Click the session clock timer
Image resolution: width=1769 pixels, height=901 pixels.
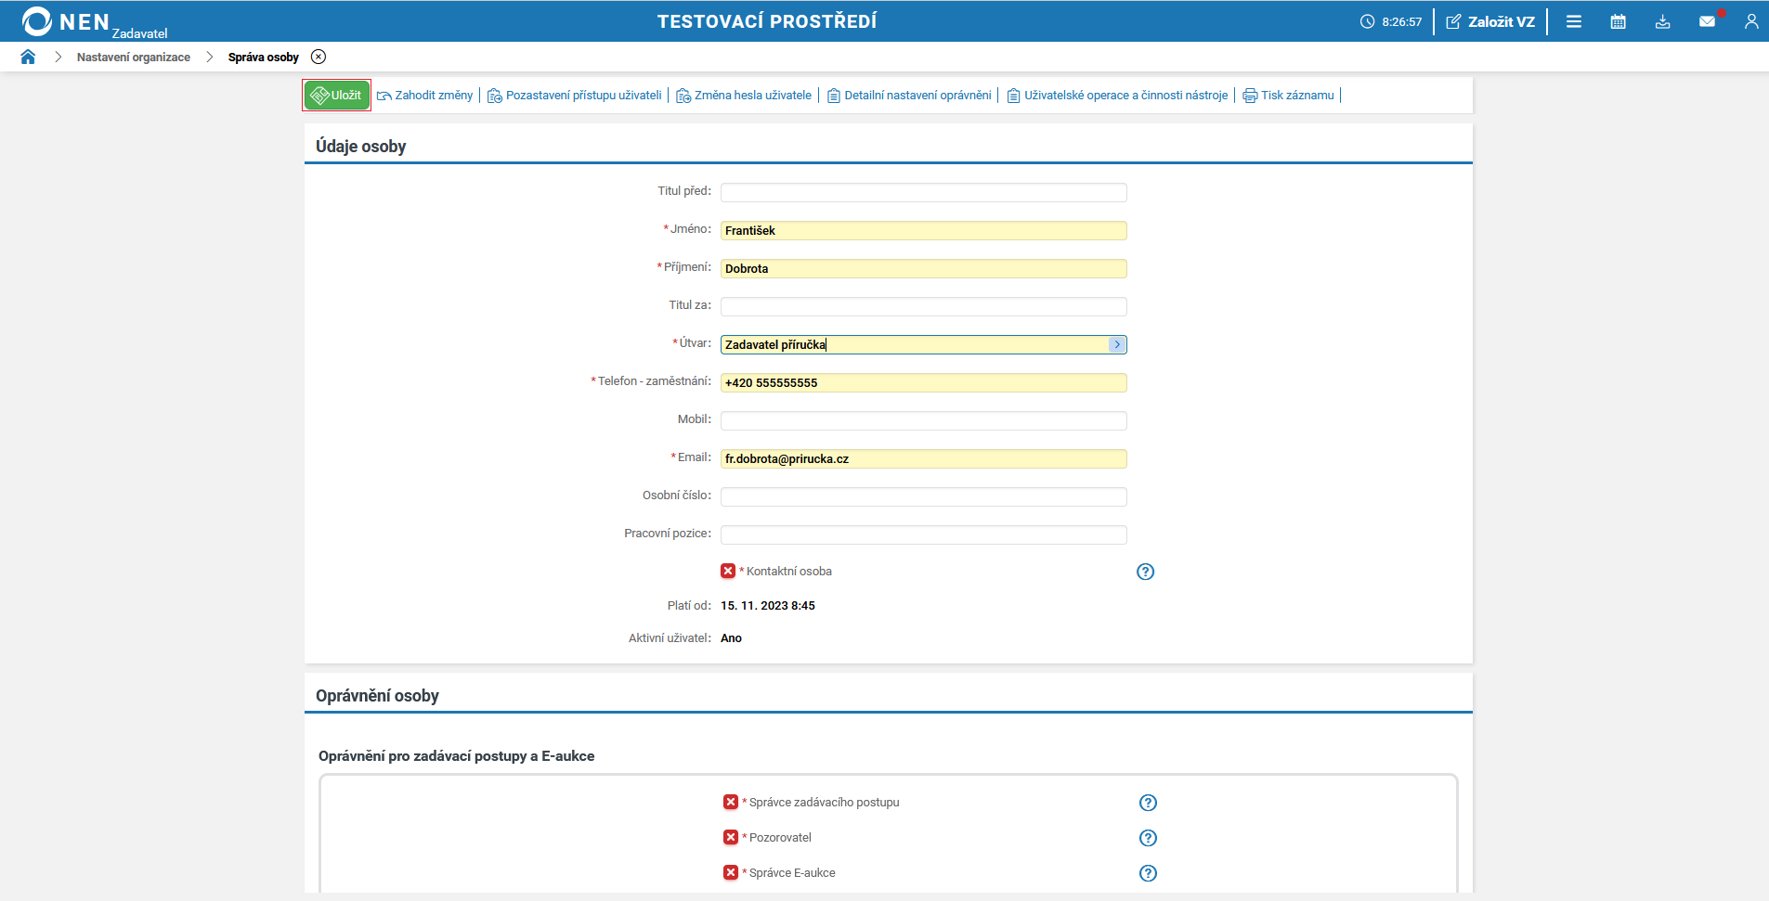click(x=1391, y=21)
